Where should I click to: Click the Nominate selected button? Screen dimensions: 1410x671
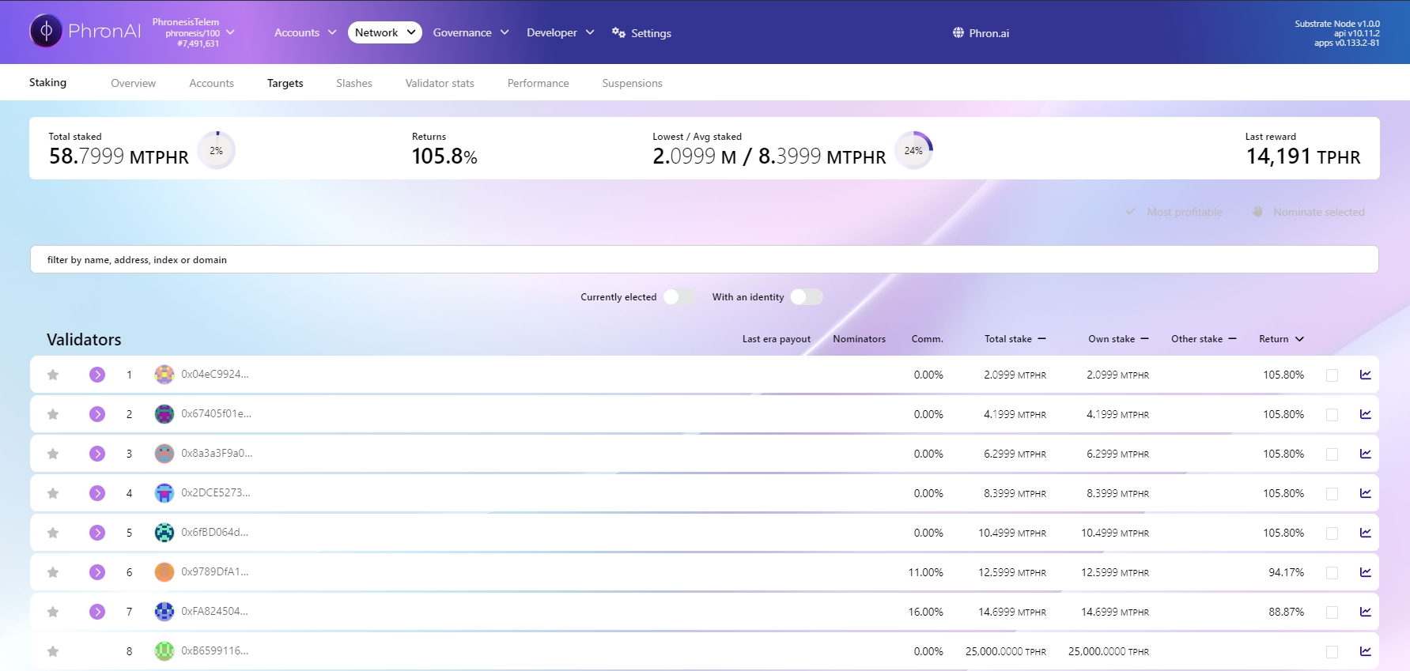click(1310, 212)
